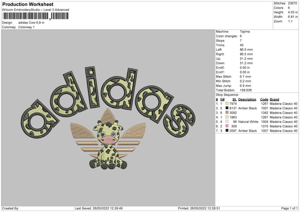The image size is (300, 212).
Task: Select the Max Stitch value 6.7 mm
Action: (245, 76)
